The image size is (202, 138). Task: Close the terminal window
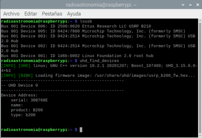(x=198, y=5)
